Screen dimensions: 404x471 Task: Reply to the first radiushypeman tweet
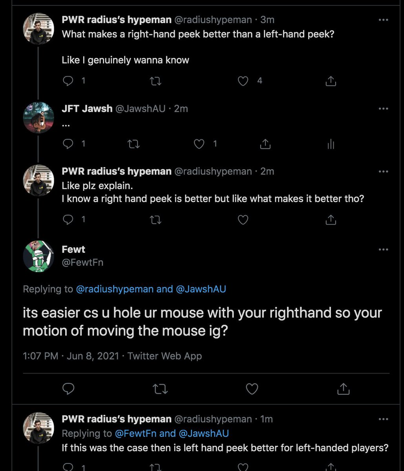[x=68, y=81]
